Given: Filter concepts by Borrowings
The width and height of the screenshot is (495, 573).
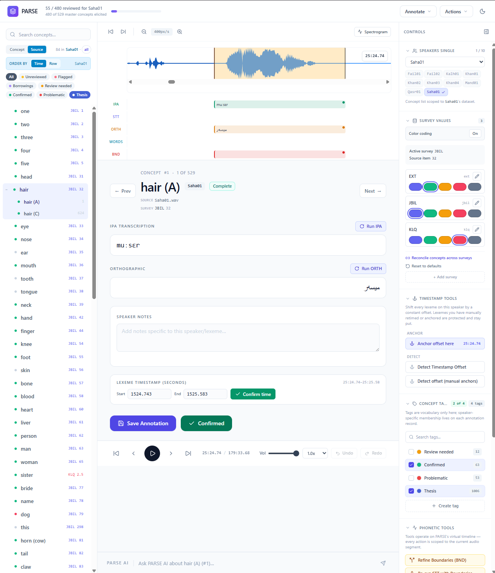Looking at the screenshot, I should pyautogui.click(x=21, y=86).
